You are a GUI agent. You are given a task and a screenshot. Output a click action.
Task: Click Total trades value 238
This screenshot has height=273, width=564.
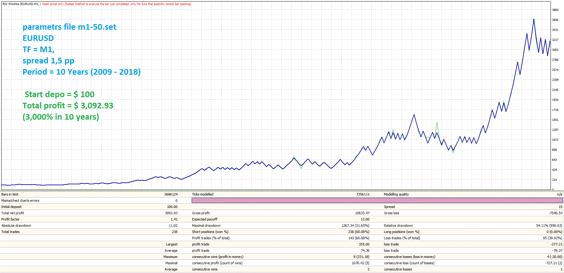tap(174, 232)
